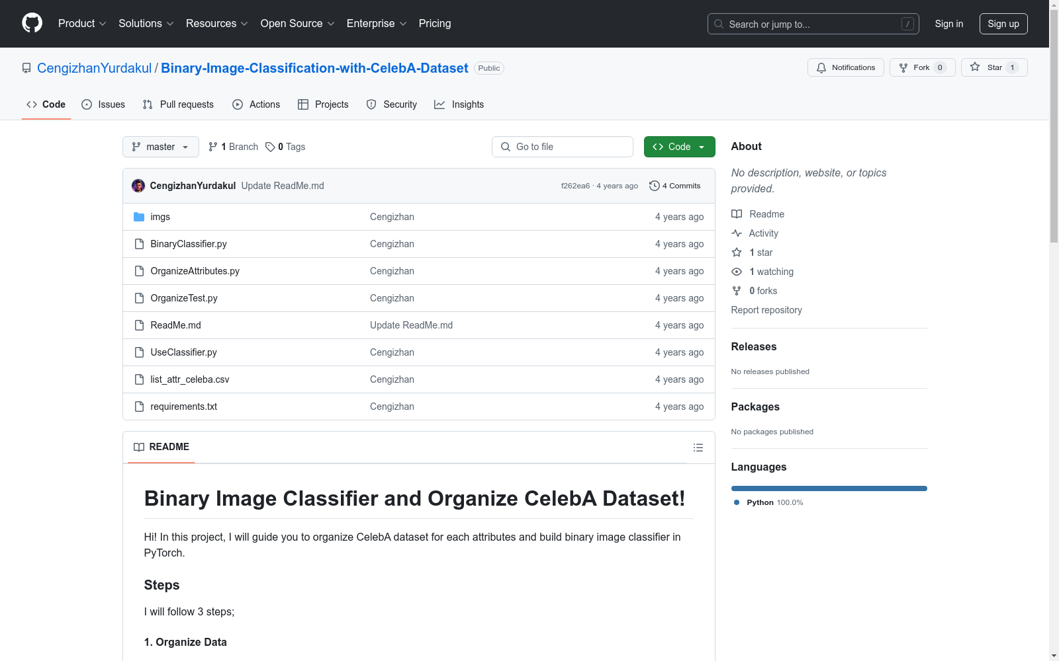
Task: Click the book icon next to Readme
Action: coord(737,214)
